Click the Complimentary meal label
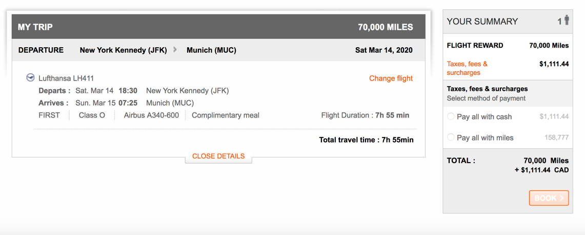Image resolution: width=585 pixels, height=235 pixels. click(x=226, y=115)
